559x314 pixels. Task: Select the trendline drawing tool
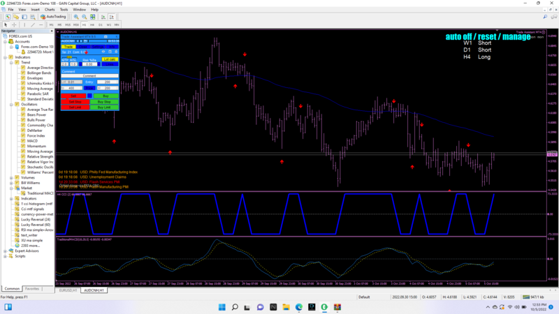pyautogui.click(x=33, y=25)
